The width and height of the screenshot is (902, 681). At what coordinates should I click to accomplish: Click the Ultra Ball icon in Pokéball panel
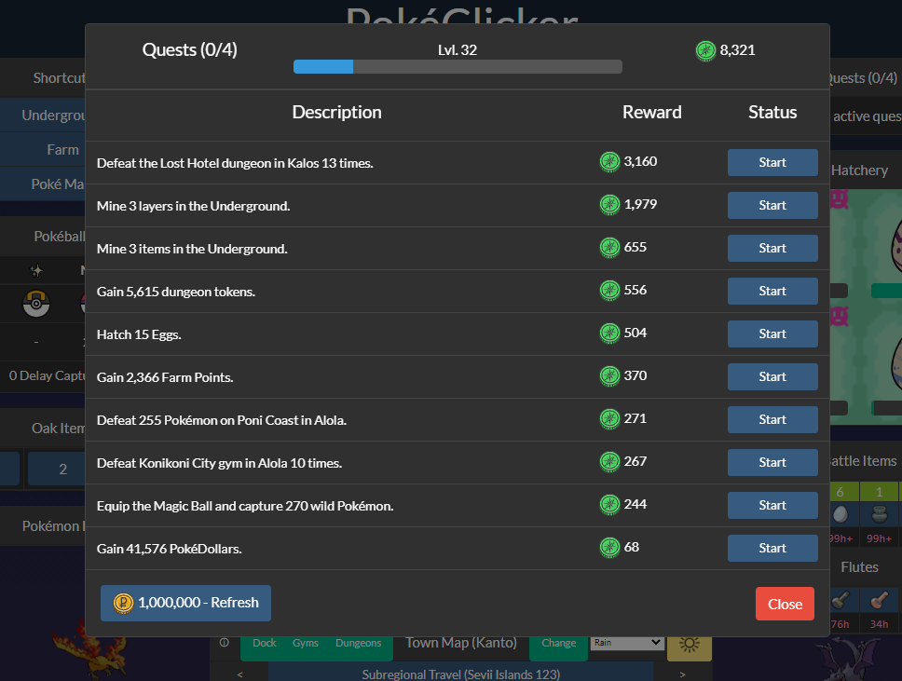[36, 304]
